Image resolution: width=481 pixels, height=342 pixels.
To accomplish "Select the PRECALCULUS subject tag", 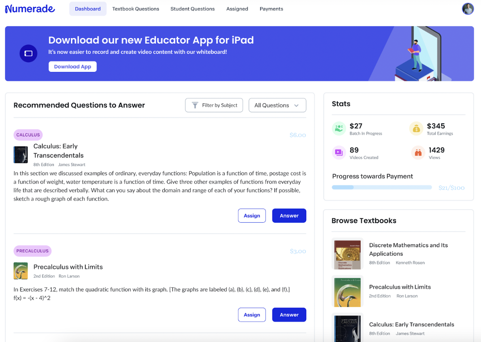I will [x=32, y=251].
